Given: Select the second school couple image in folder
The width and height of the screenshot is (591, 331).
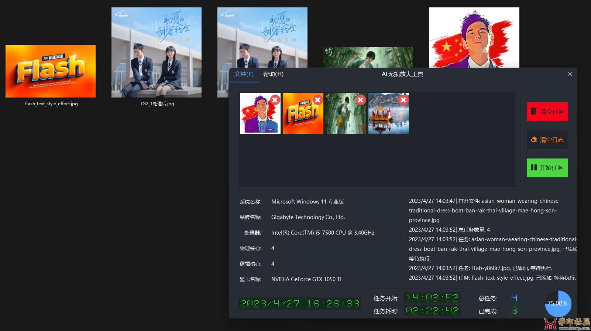Looking at the screenshot, I should click(262, 37).
